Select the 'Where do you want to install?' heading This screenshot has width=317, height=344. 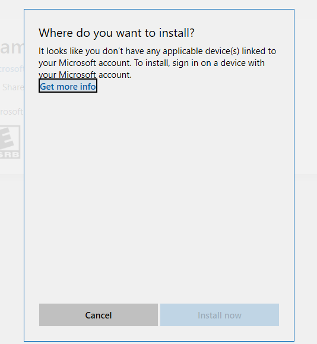pos(116,33)
